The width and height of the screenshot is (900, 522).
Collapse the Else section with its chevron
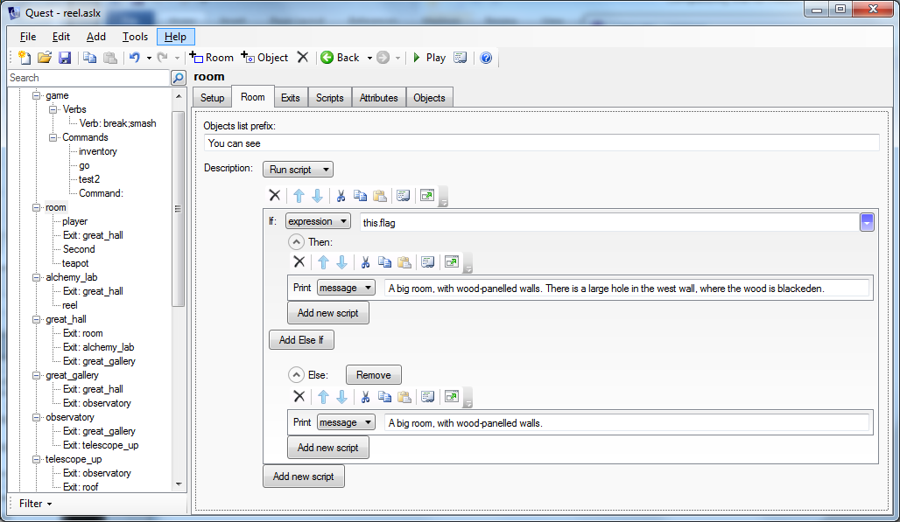click(x=297, y=374)
